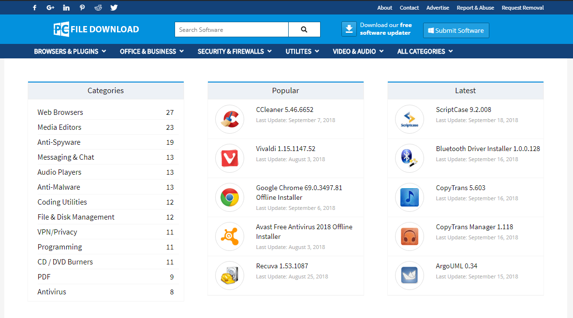Open the Facebook social icon
The width and height of the screenshot is (573, 318).
[35, 8]
